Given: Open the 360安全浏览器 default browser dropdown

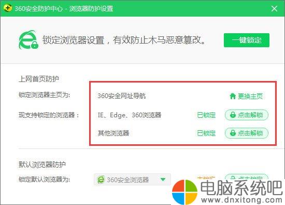Looking at the screenshot, I should (x=132, y=180).
